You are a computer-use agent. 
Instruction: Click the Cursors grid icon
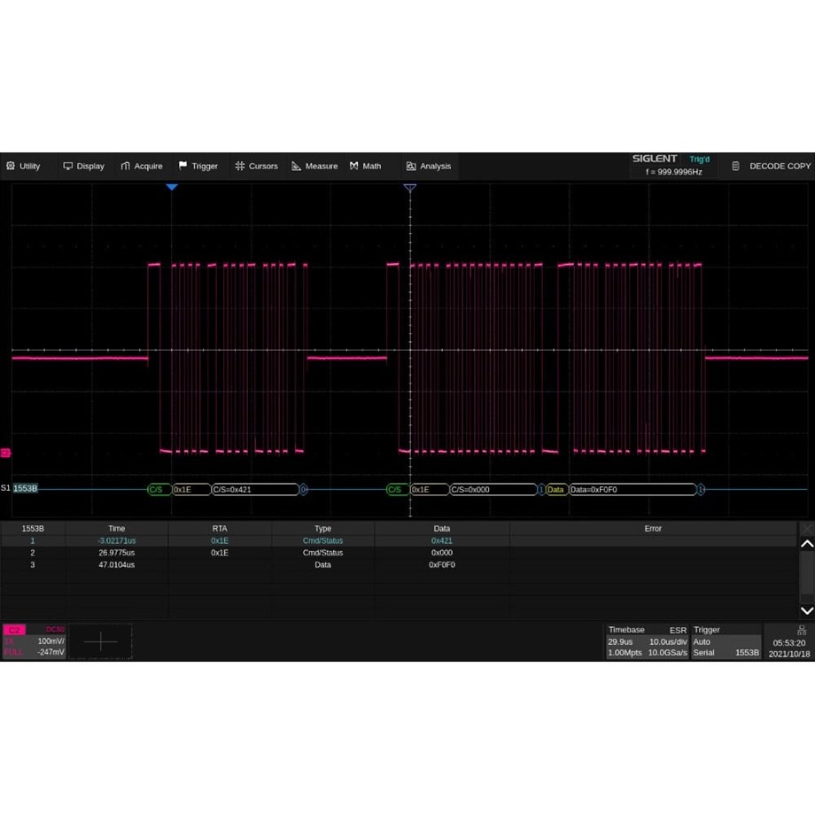click(x=240, y=167)
